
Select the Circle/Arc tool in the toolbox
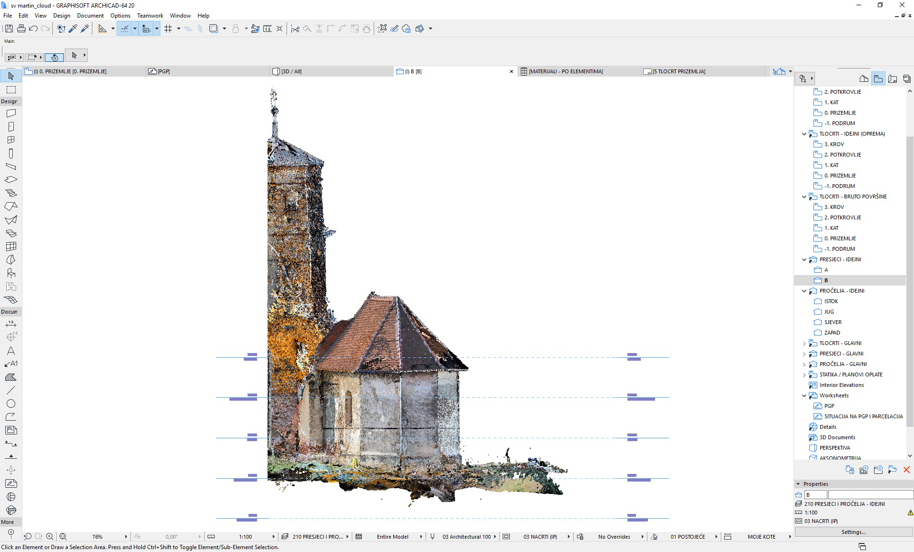(11, 404)
